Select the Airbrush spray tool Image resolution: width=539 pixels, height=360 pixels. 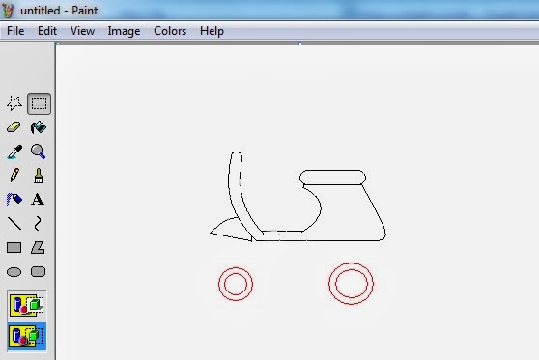(x=14, y=199)
